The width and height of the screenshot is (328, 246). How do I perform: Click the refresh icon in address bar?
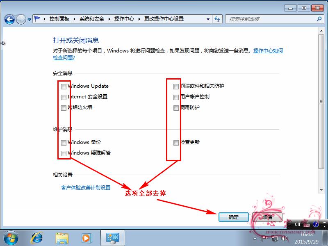[218, 19]
